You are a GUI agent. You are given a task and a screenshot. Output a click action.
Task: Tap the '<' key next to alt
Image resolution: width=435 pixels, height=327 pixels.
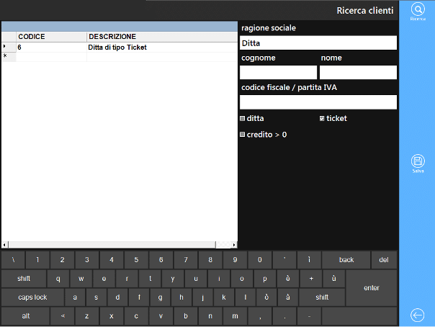[x=62, y=316]
